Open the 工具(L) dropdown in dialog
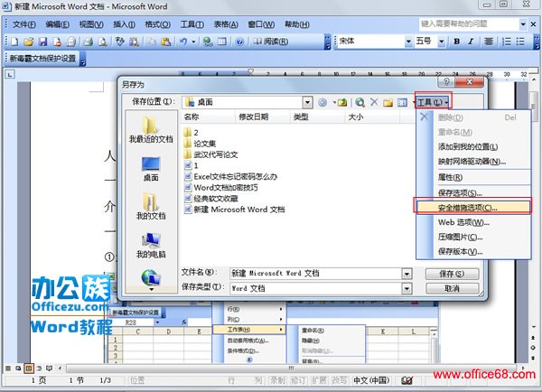 433,102
